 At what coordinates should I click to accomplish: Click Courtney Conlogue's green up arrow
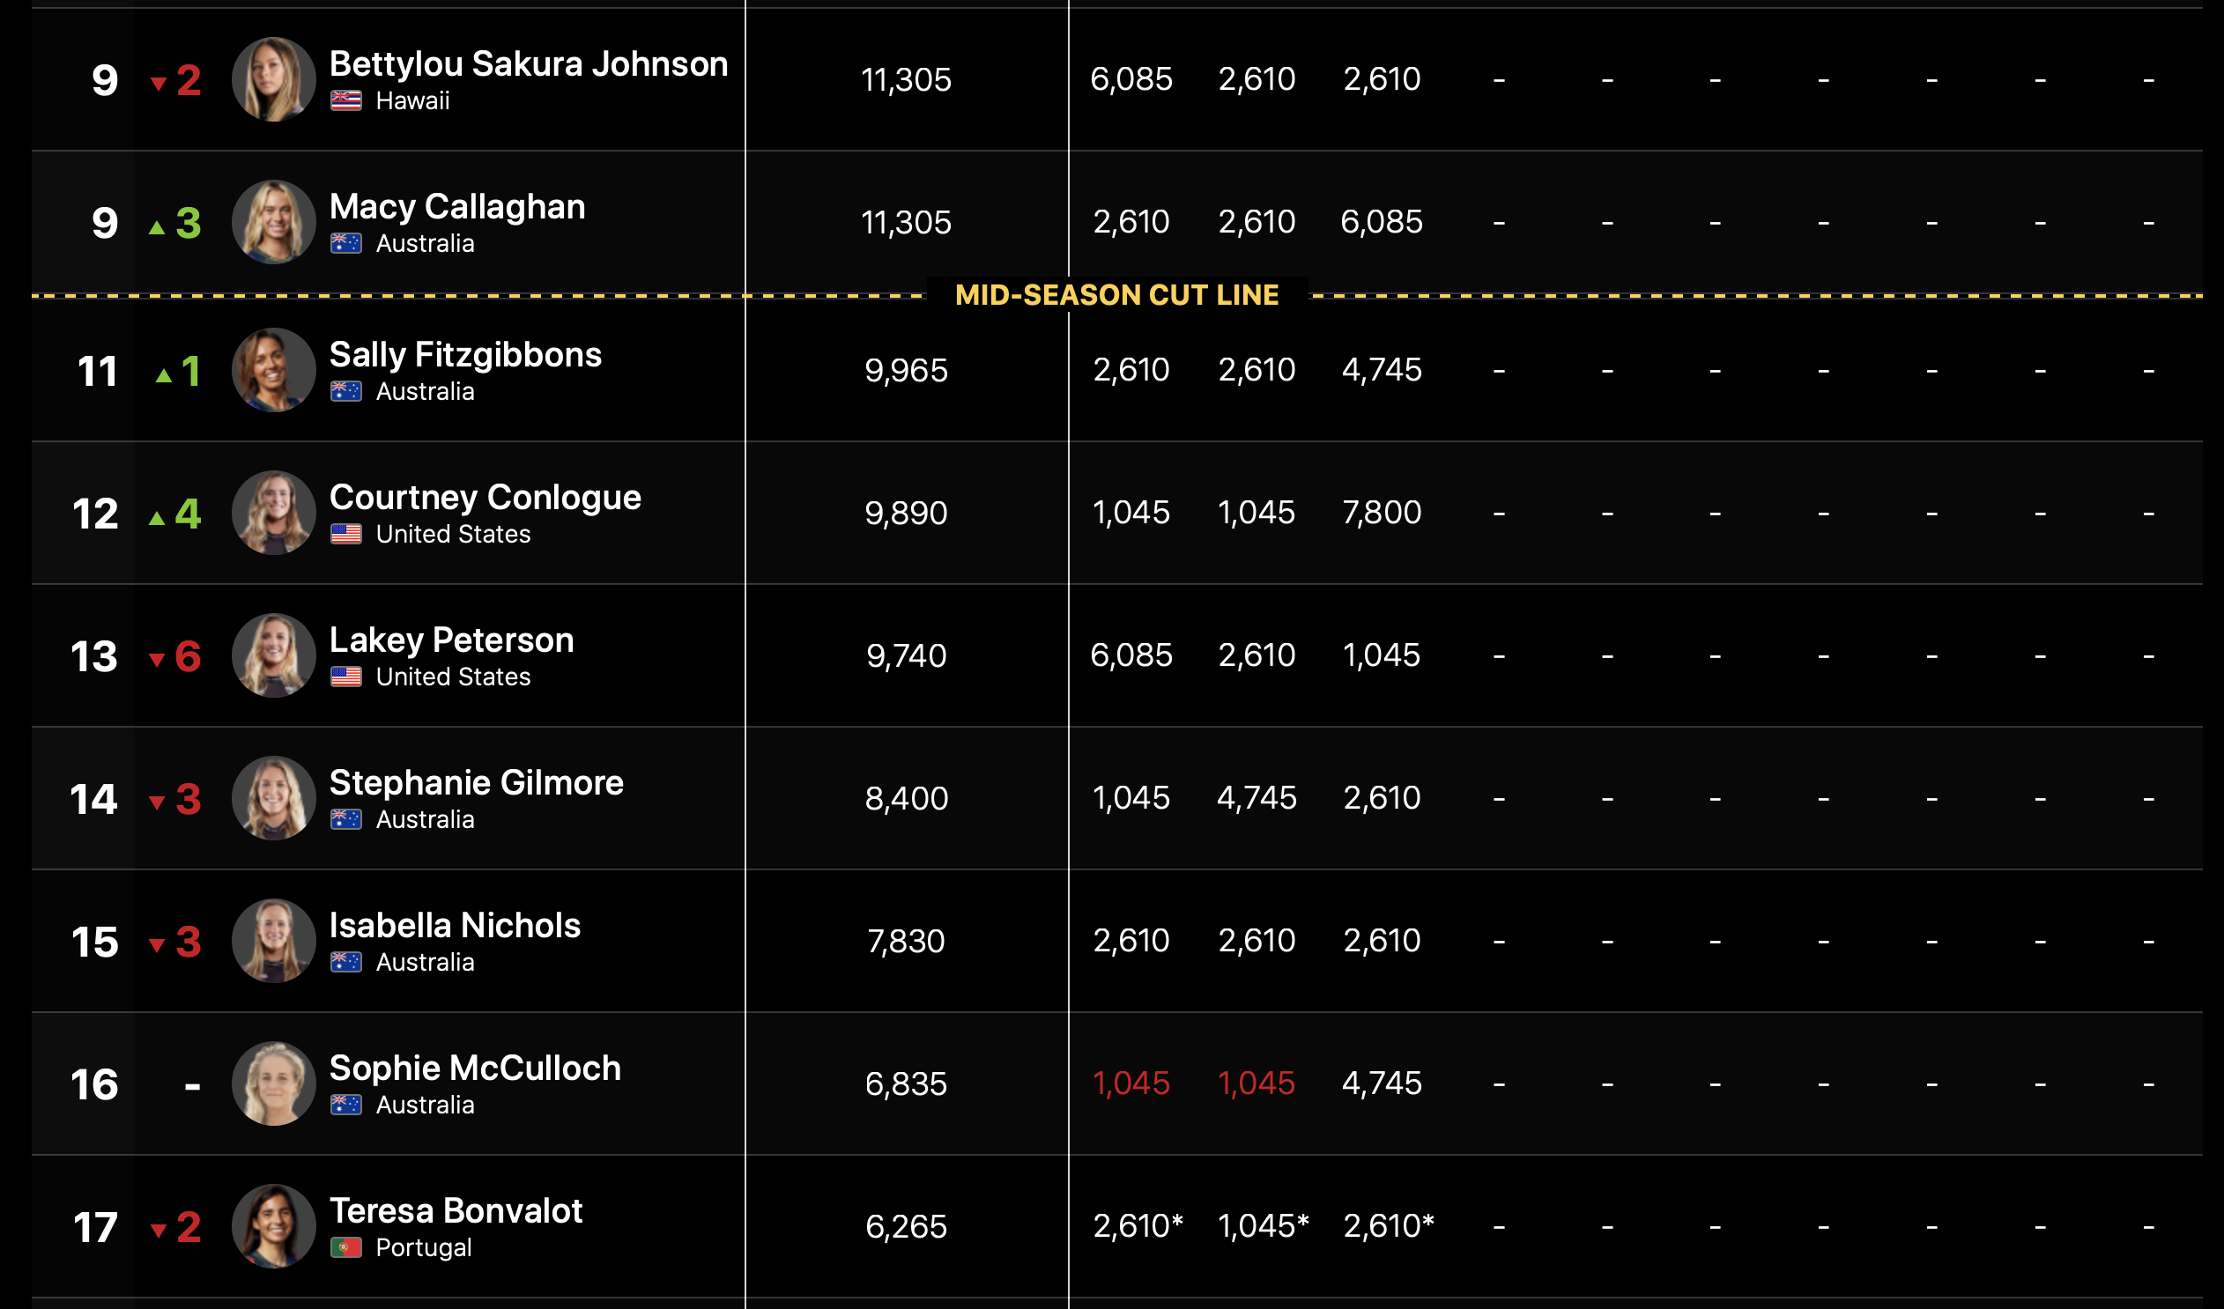(157, 518)
